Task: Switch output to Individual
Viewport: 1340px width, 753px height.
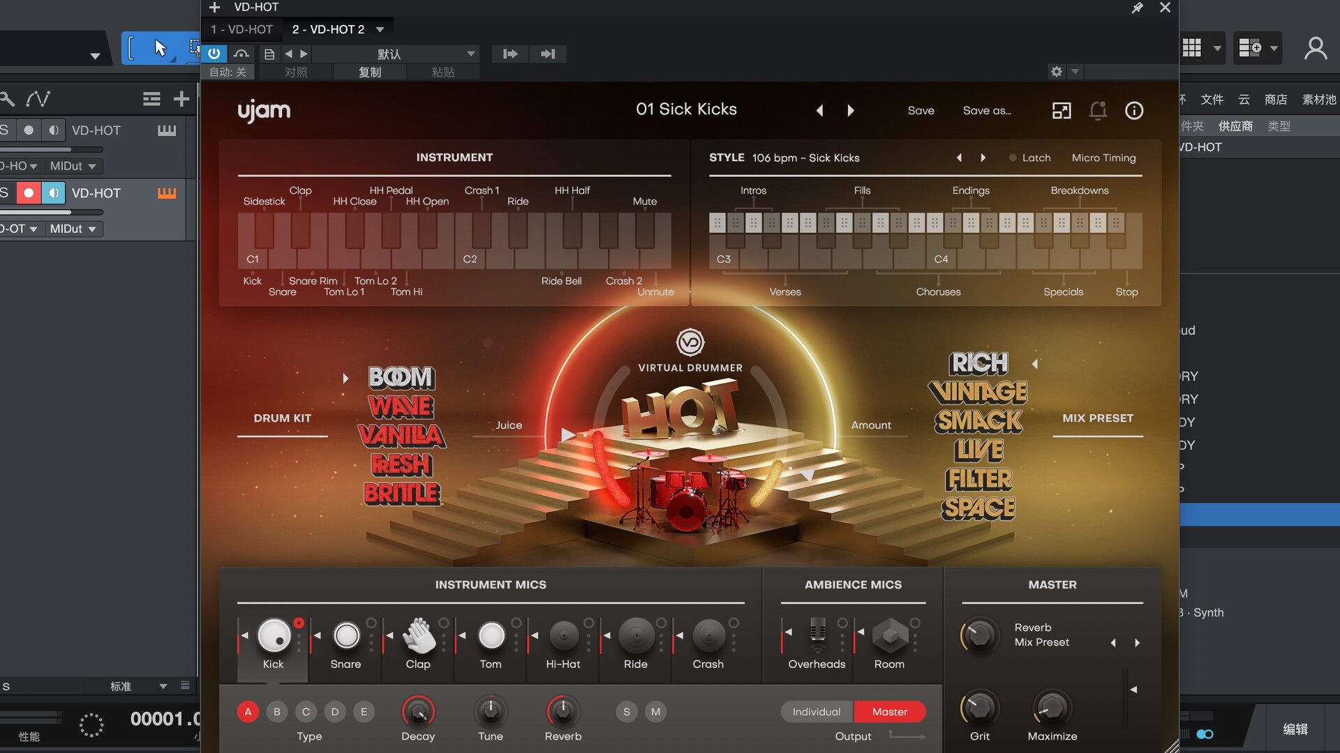Action: [817, 712]
